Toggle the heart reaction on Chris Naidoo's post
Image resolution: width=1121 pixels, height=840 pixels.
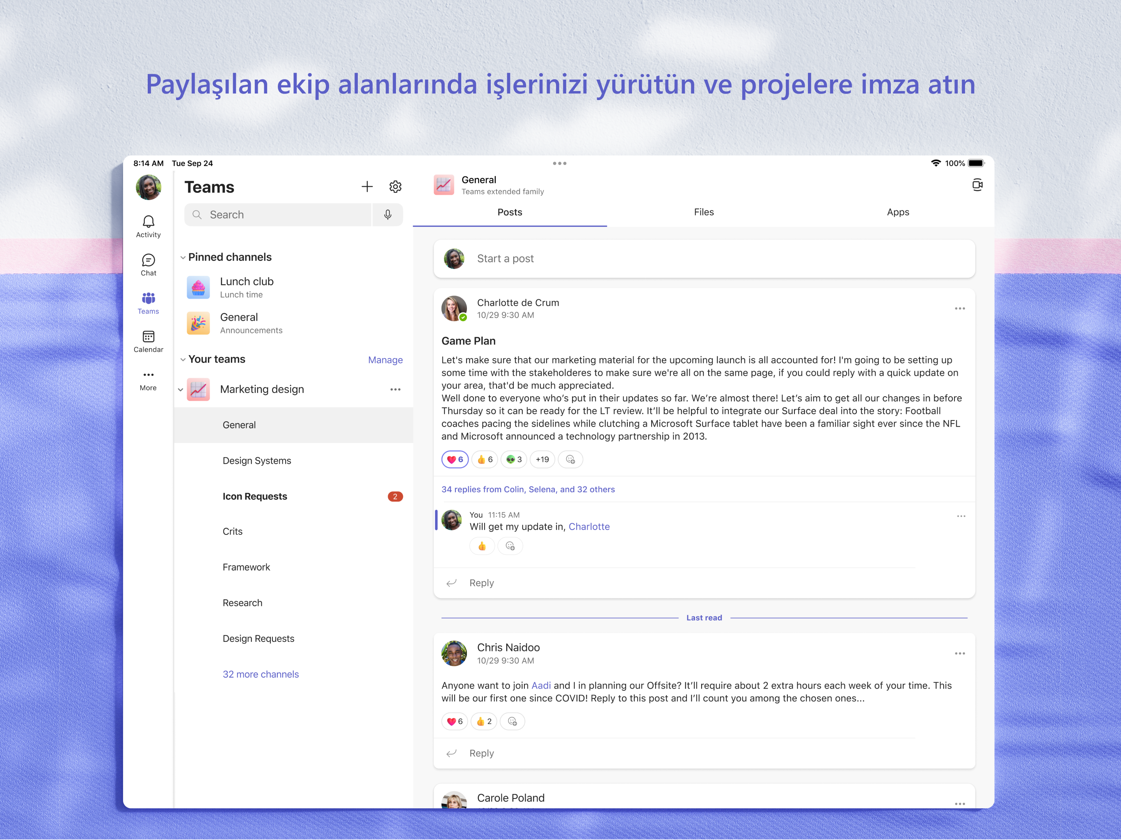click(x=455, y=721)
